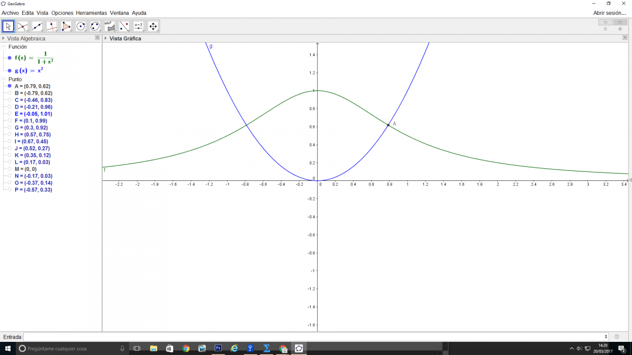Image resolution: width=632 pixels, height=355 pixels.
Task: Click the Abrir sesión link
Action: 609,13
